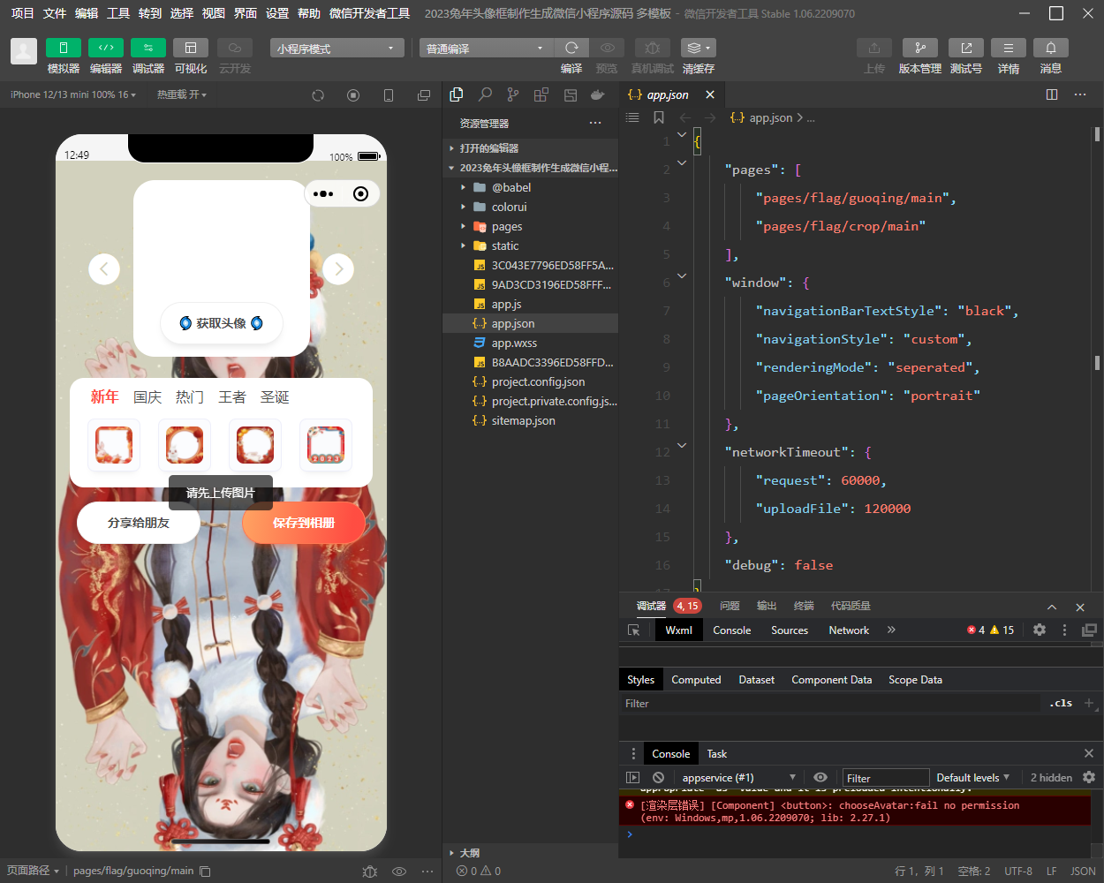The image size is (1104, 883).
Task: Click the compile refresh icon in toolbar
Action: coord(571,48)
